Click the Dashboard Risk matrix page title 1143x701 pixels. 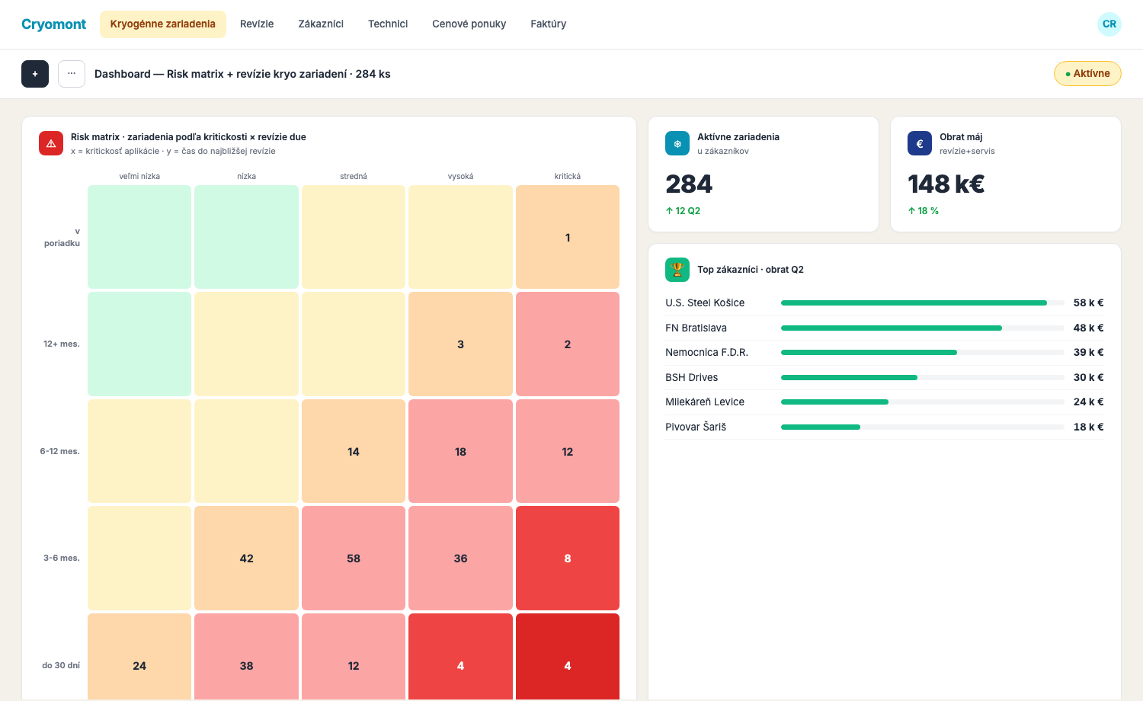[x=242, y=74]
